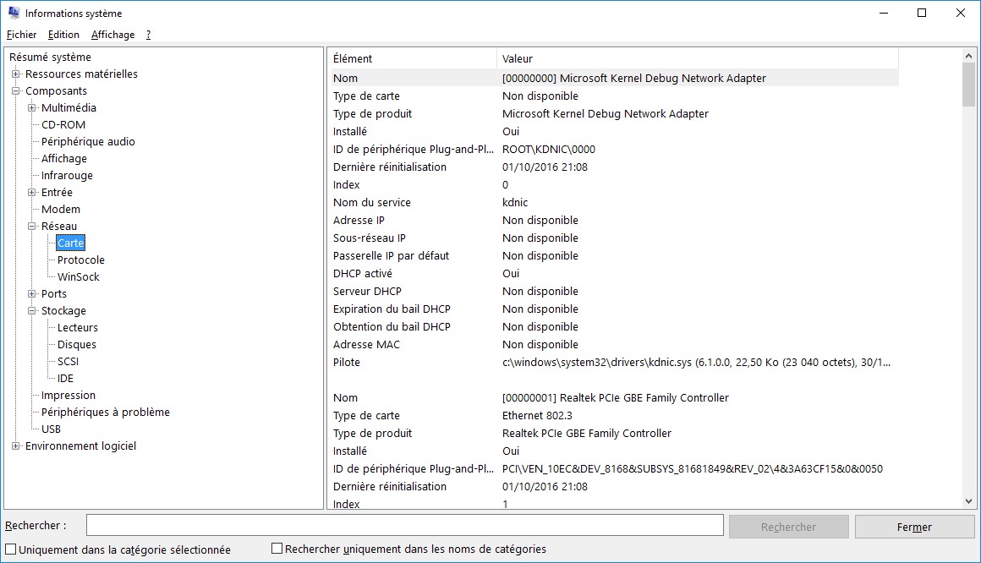The width and height of the screenshot is (981, 563).
Task: Open the Affichage menu
Action: click(x=112, y=35)
